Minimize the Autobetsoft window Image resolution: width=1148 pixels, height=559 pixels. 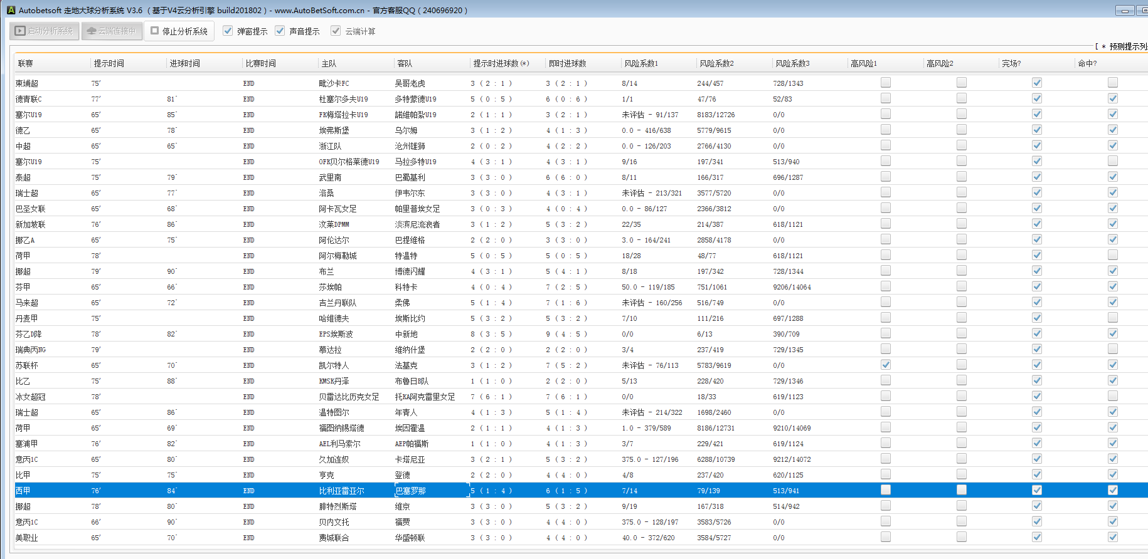coord(1125,11)
